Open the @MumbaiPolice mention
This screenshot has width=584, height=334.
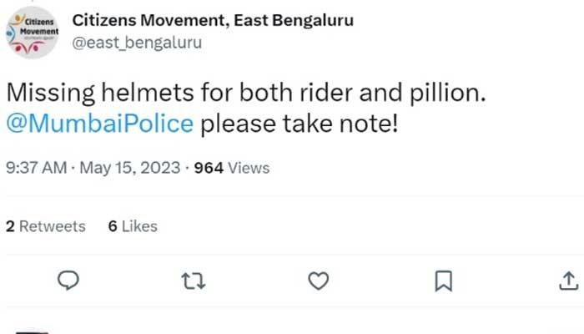[99, 124]
